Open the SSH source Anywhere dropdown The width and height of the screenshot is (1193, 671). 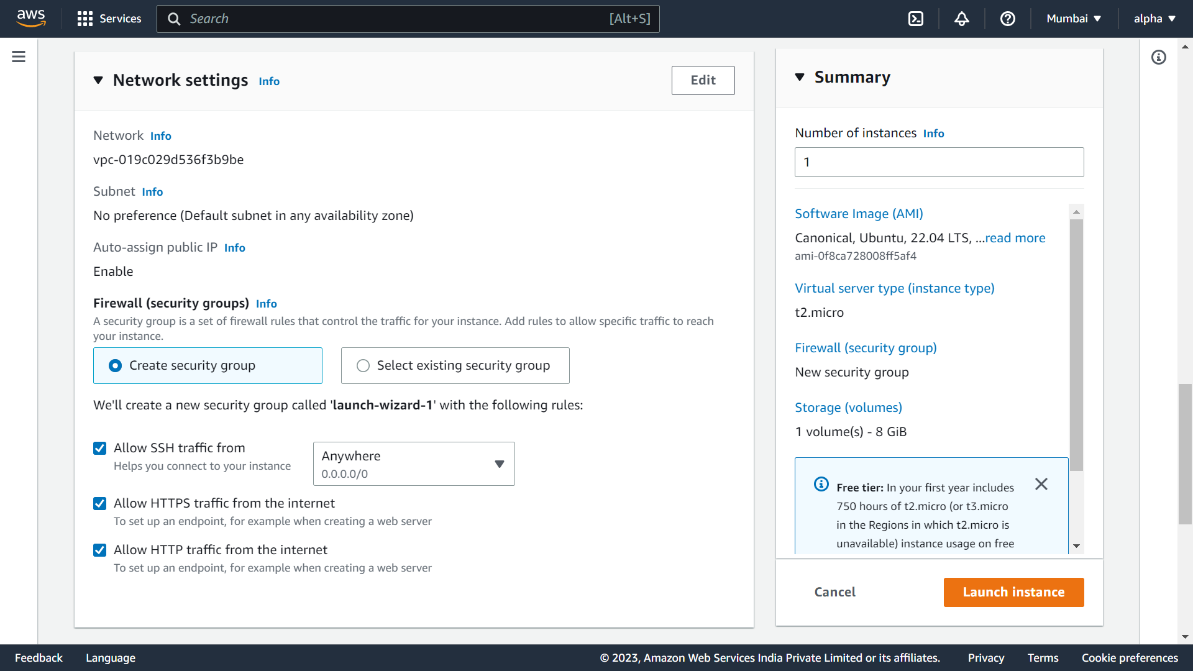[x=414, y=463]
